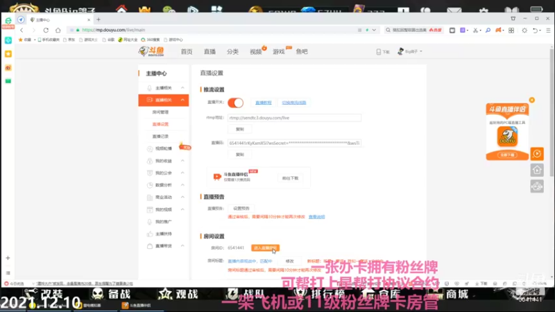Click the undo arrow toolbar icon

pos(535,31)
